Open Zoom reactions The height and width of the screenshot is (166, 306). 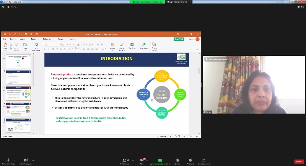(x=190, y=161)
